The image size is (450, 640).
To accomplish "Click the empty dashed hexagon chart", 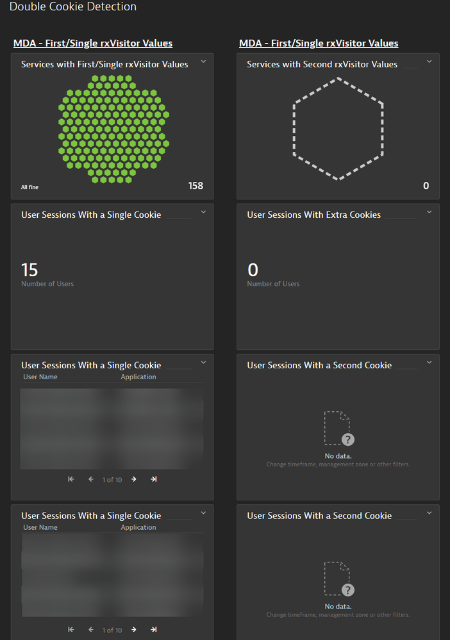I will point(338,129).
